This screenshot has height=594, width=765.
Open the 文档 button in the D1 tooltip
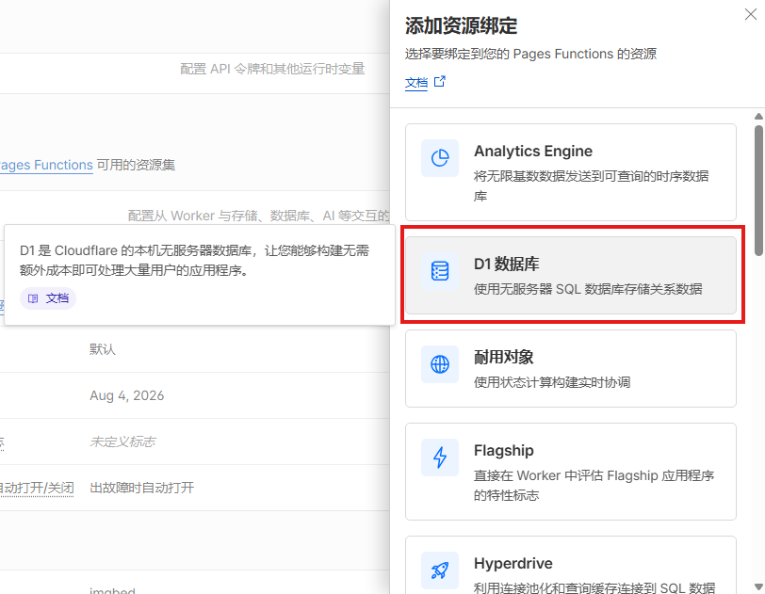coord(48,298)
